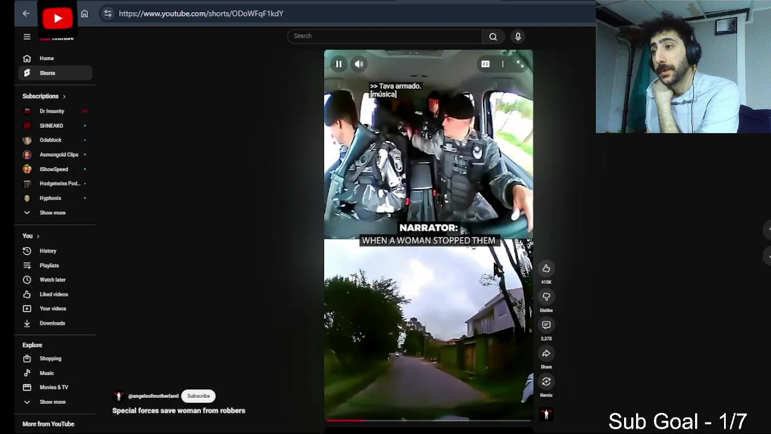Expand Show more under subscriptions
Viewport: 771px width, 434px height.
(x=53, y=213)
